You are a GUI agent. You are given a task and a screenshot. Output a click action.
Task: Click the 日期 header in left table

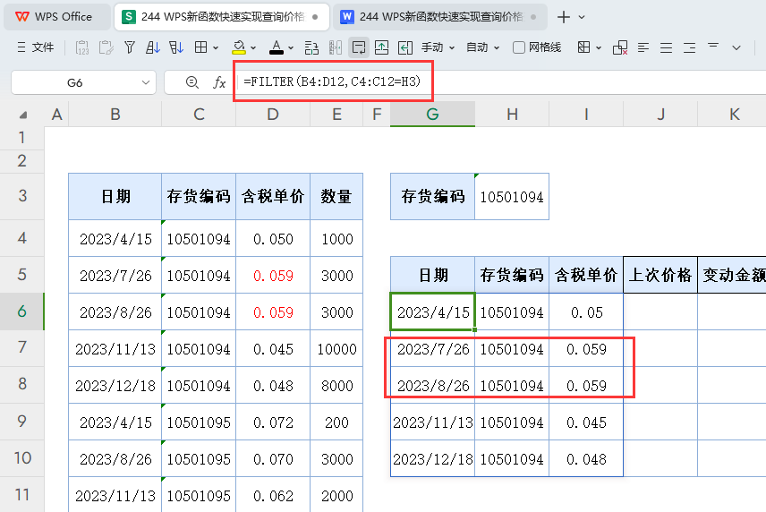tap(115, 196)
